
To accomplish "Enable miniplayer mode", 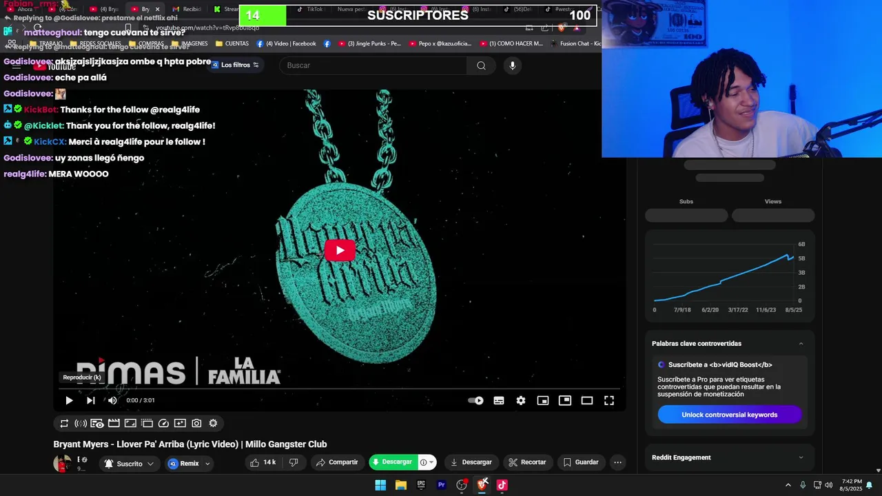I will [x=543, y=400].
